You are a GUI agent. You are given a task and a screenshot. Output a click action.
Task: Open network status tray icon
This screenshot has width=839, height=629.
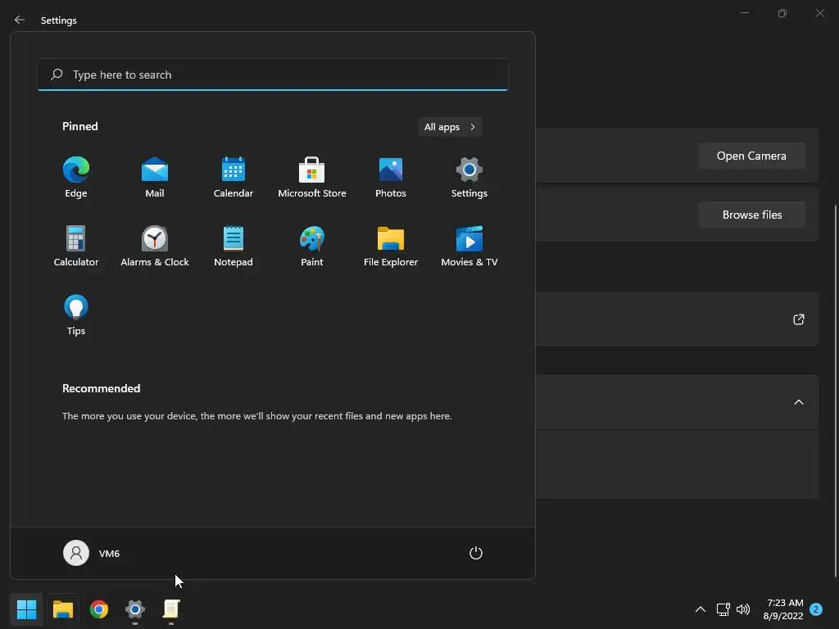(723, 609)
